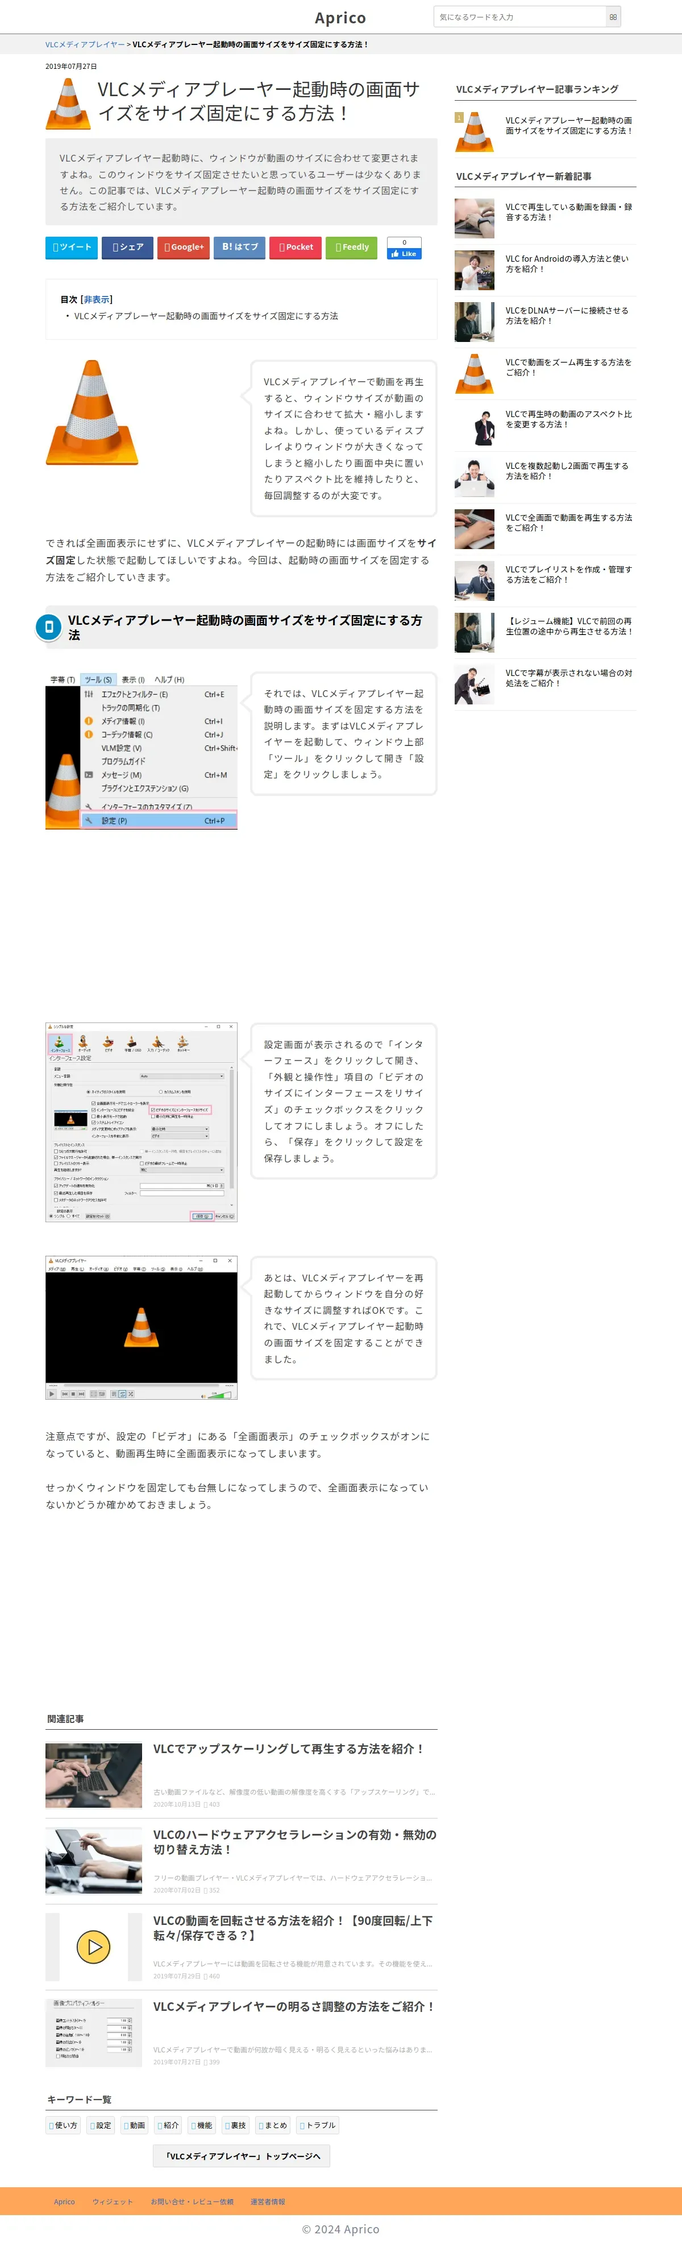Select the 紹介 keyword tag
The image size is (682, 2243).
tap(169, 2125)
